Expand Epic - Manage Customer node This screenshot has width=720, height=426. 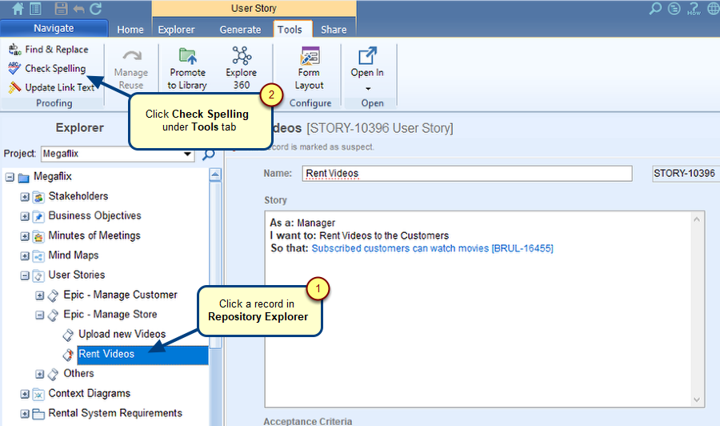39,295
